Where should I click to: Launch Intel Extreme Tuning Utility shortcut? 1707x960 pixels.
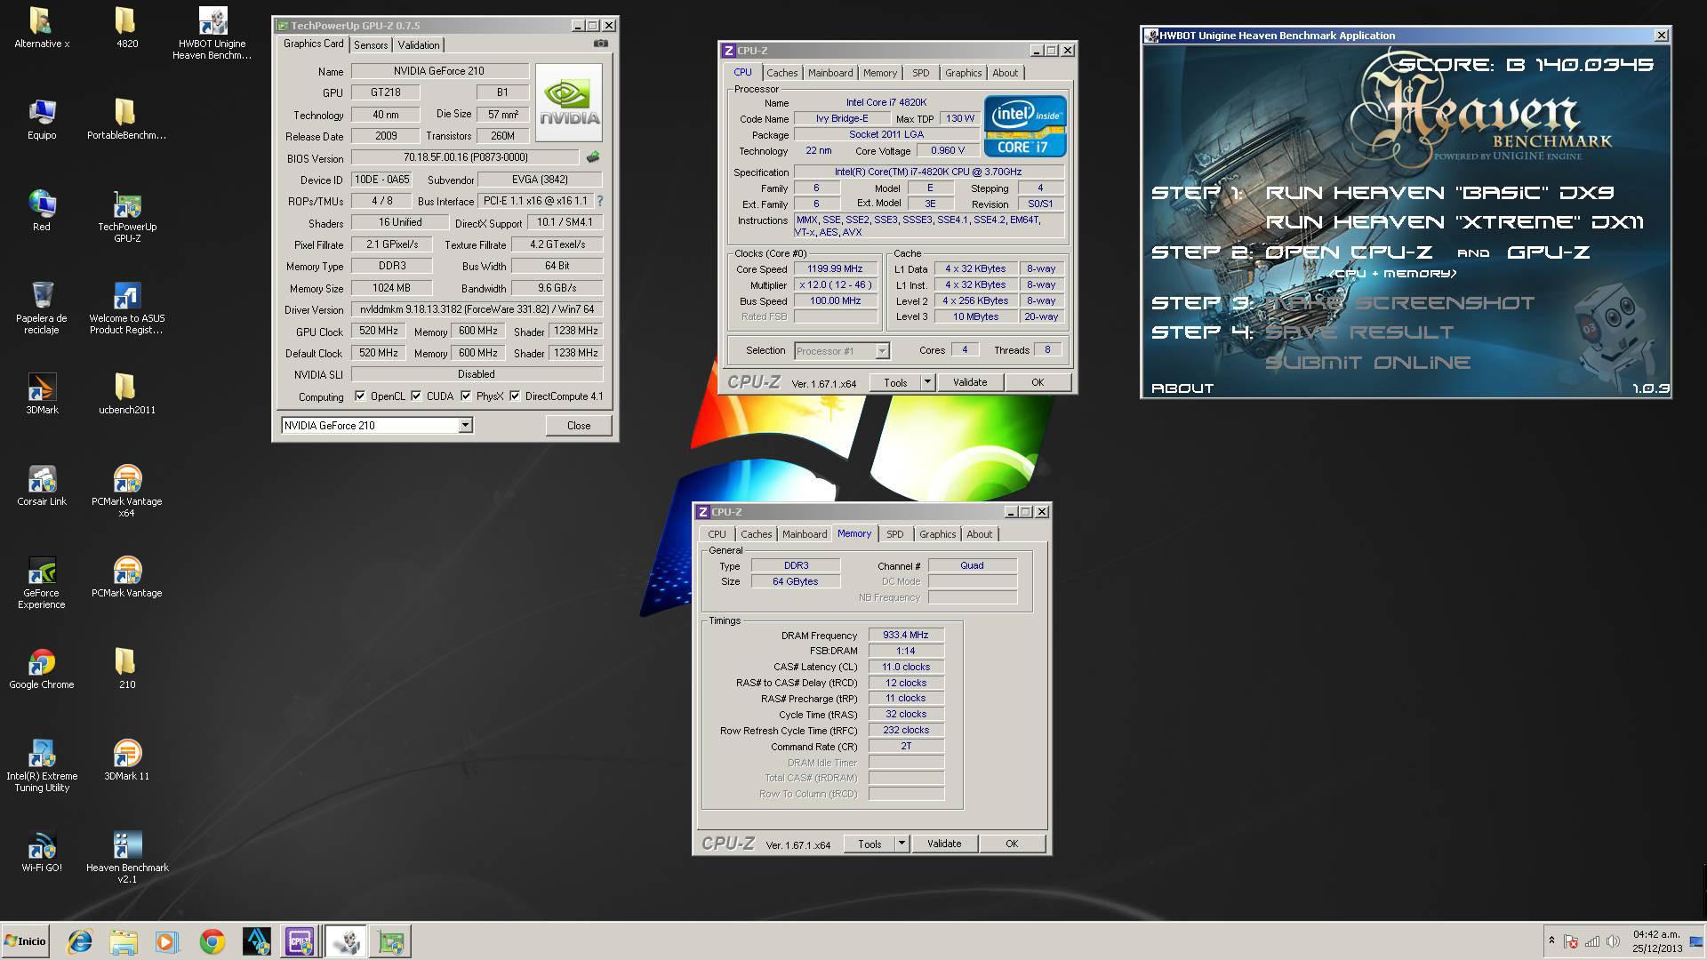point(41,765)
